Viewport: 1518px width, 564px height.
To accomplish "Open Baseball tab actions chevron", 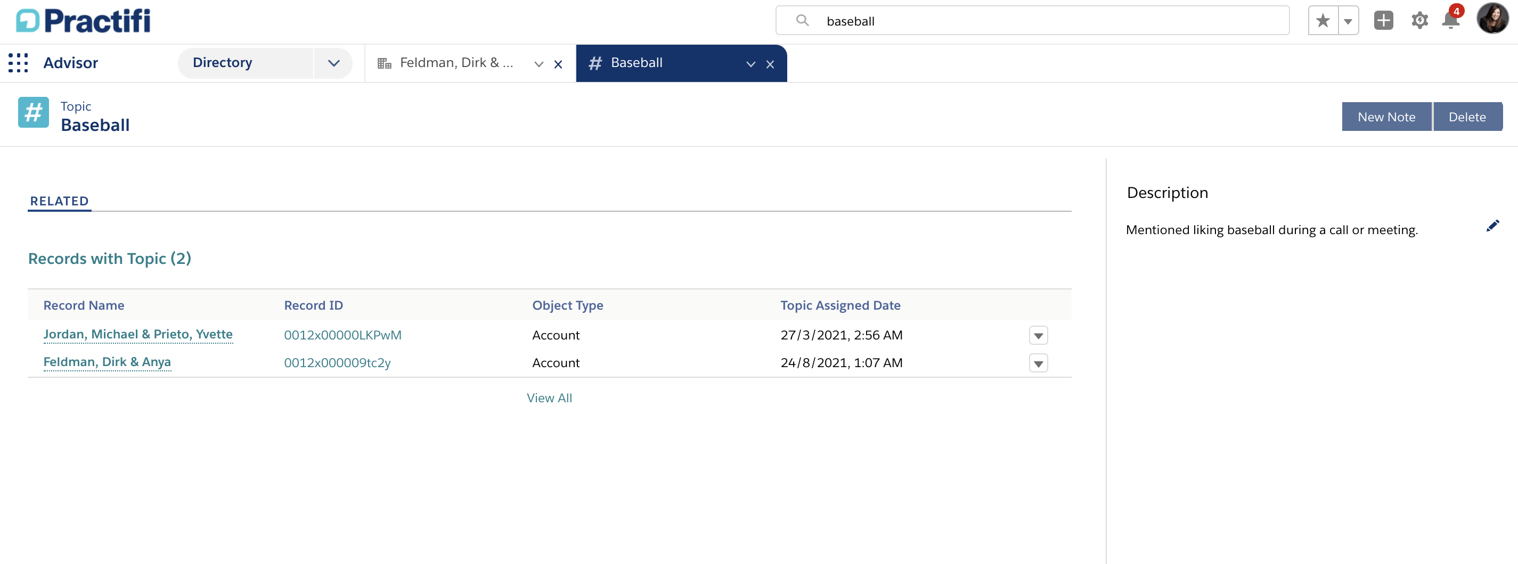I will click(751, 64).
